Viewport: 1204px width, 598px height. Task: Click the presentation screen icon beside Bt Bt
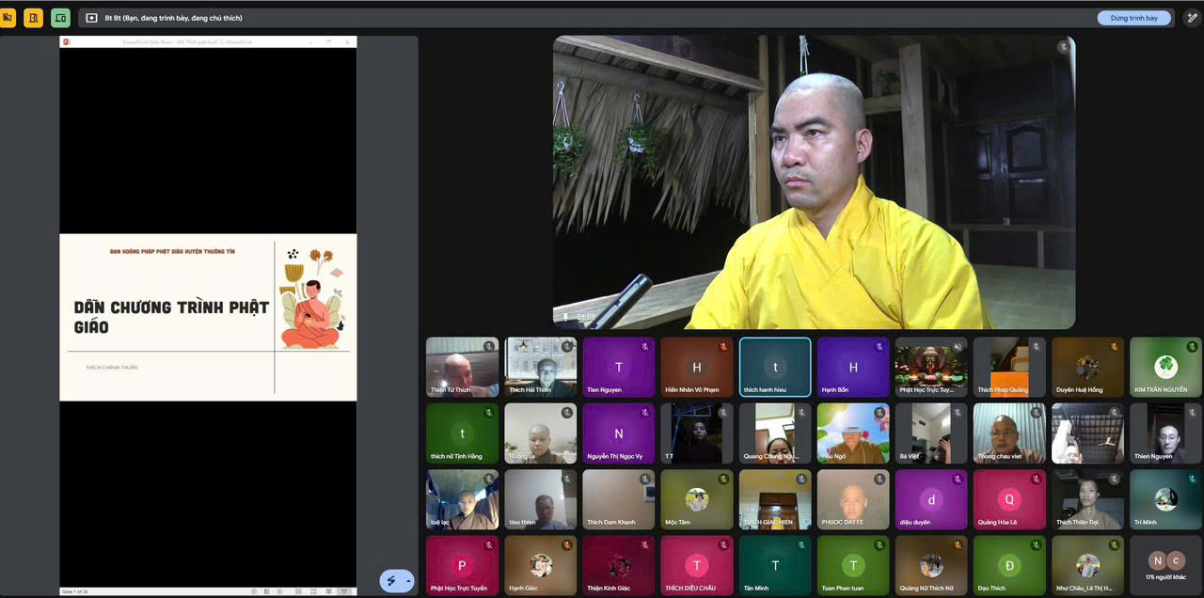pyautogui.click(x=91, y=18)
